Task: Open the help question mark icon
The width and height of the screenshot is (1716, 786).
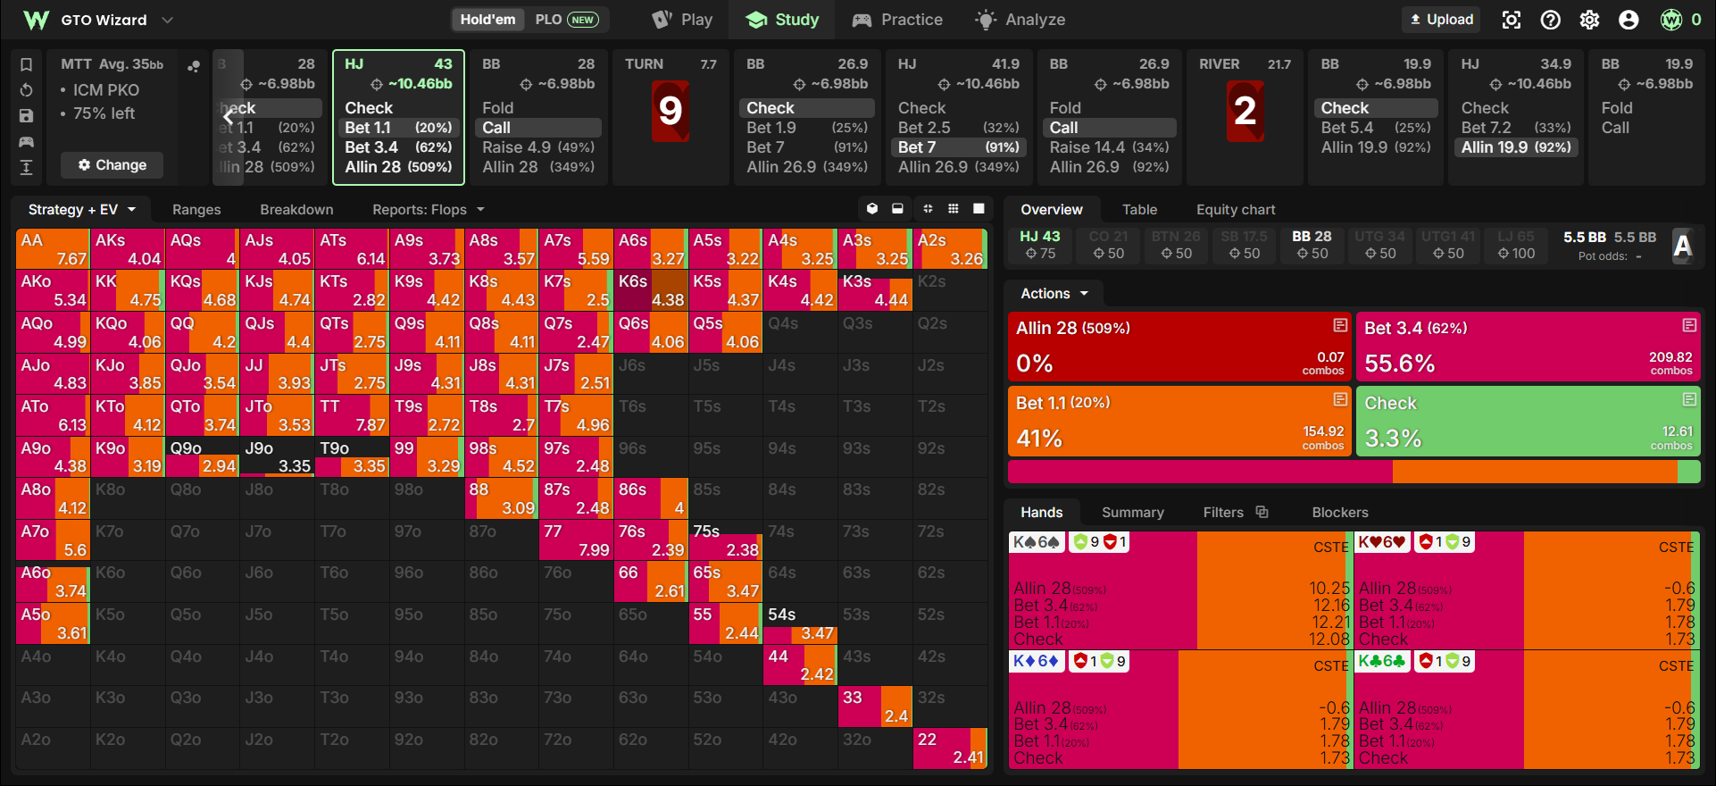Action: click(x=1551, y=20)
